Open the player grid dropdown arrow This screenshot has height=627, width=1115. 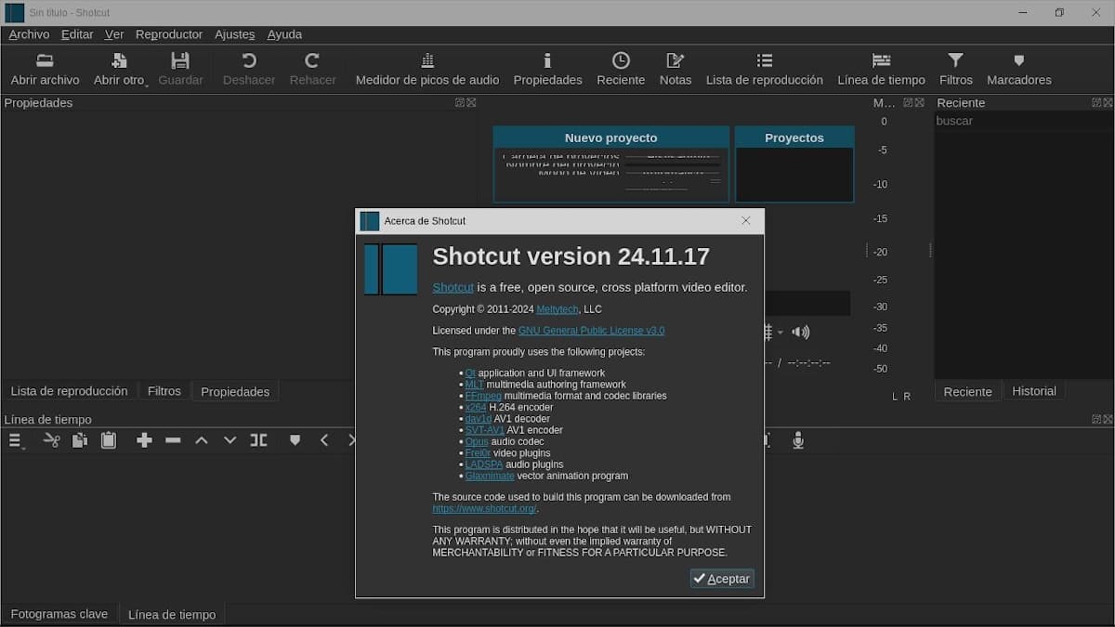pyautogui.click(x=780, y=333)
